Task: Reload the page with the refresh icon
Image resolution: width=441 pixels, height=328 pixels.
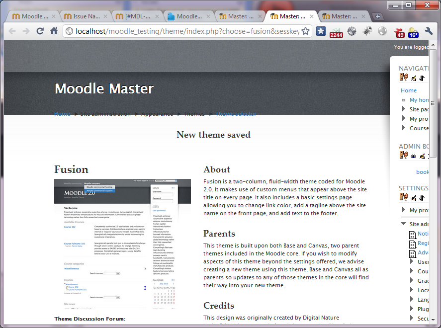Action: point(40,31)
